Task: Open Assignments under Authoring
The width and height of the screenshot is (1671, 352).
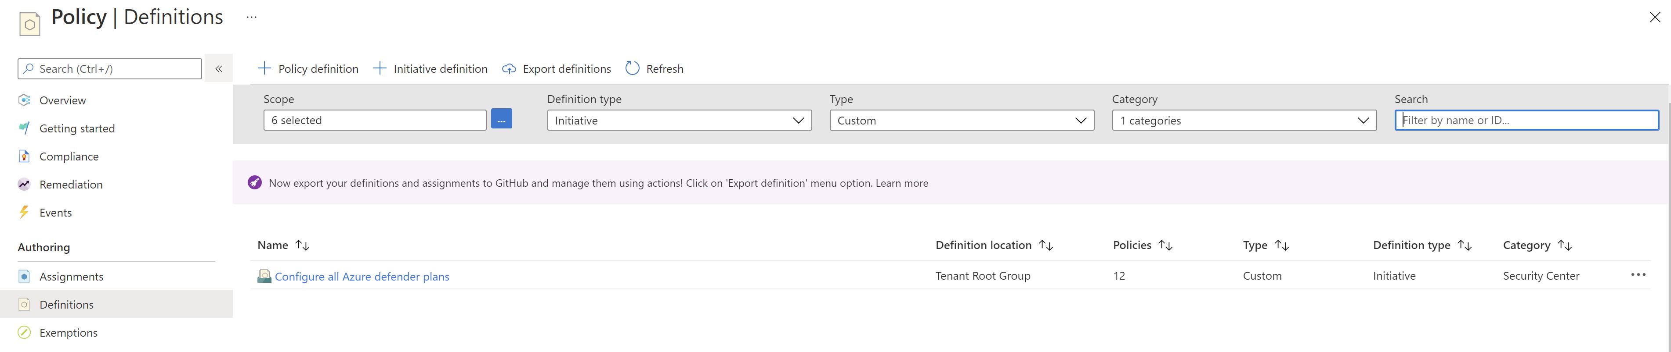Action: [71, 276]
